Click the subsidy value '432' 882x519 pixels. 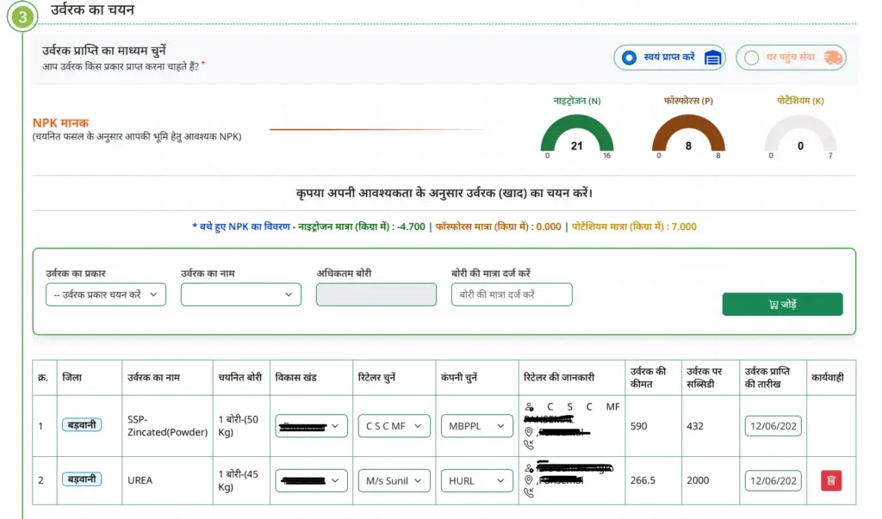tap(695, 426)
